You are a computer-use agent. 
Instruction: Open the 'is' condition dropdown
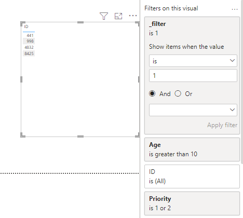pos(193,61)
